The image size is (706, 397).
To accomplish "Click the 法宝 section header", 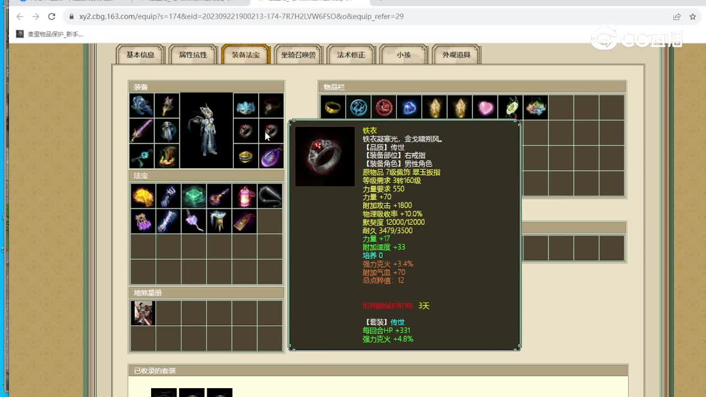I will tap(206, 175).
